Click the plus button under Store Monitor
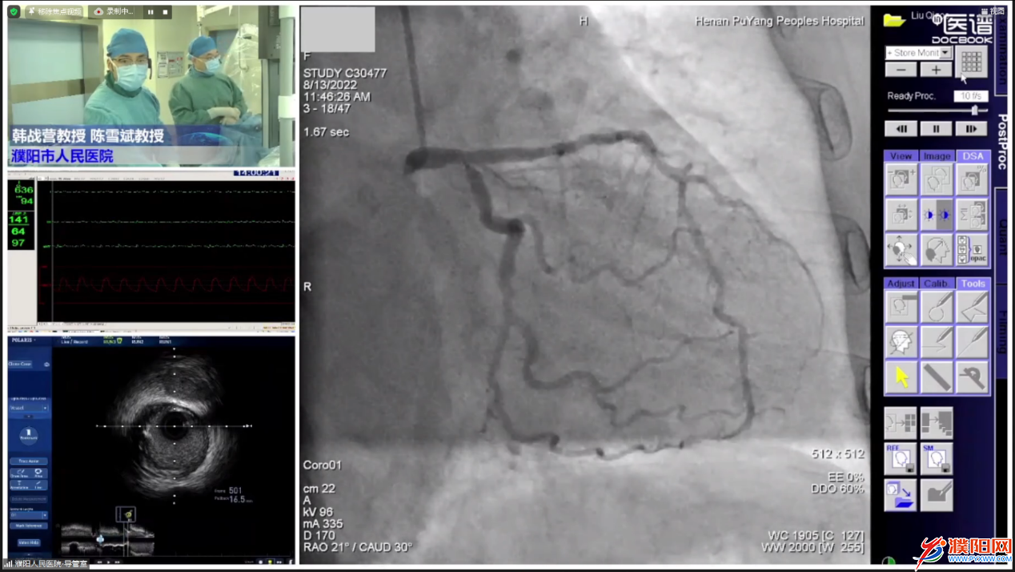1015x572 pixels. pos(936,70)
